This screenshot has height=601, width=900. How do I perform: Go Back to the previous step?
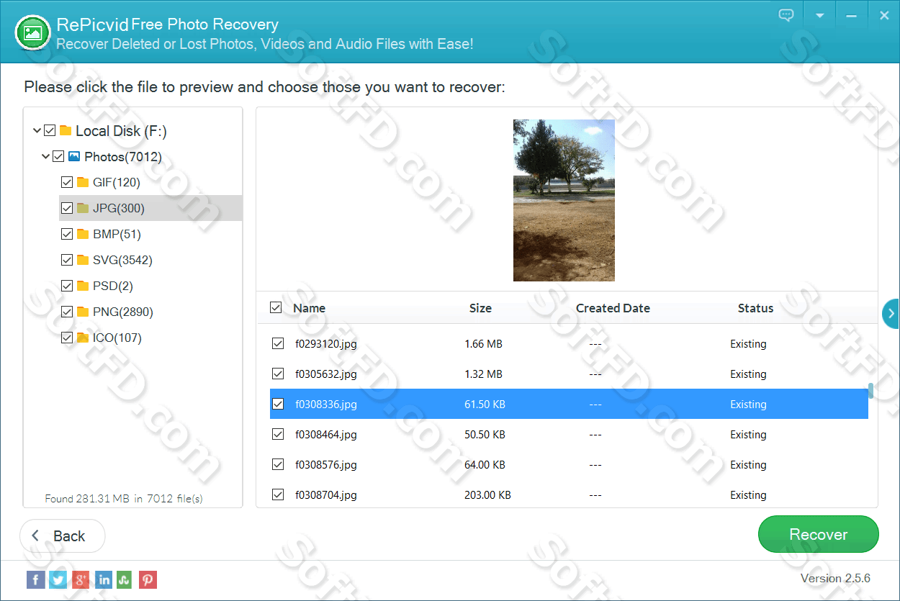[62, 536]
